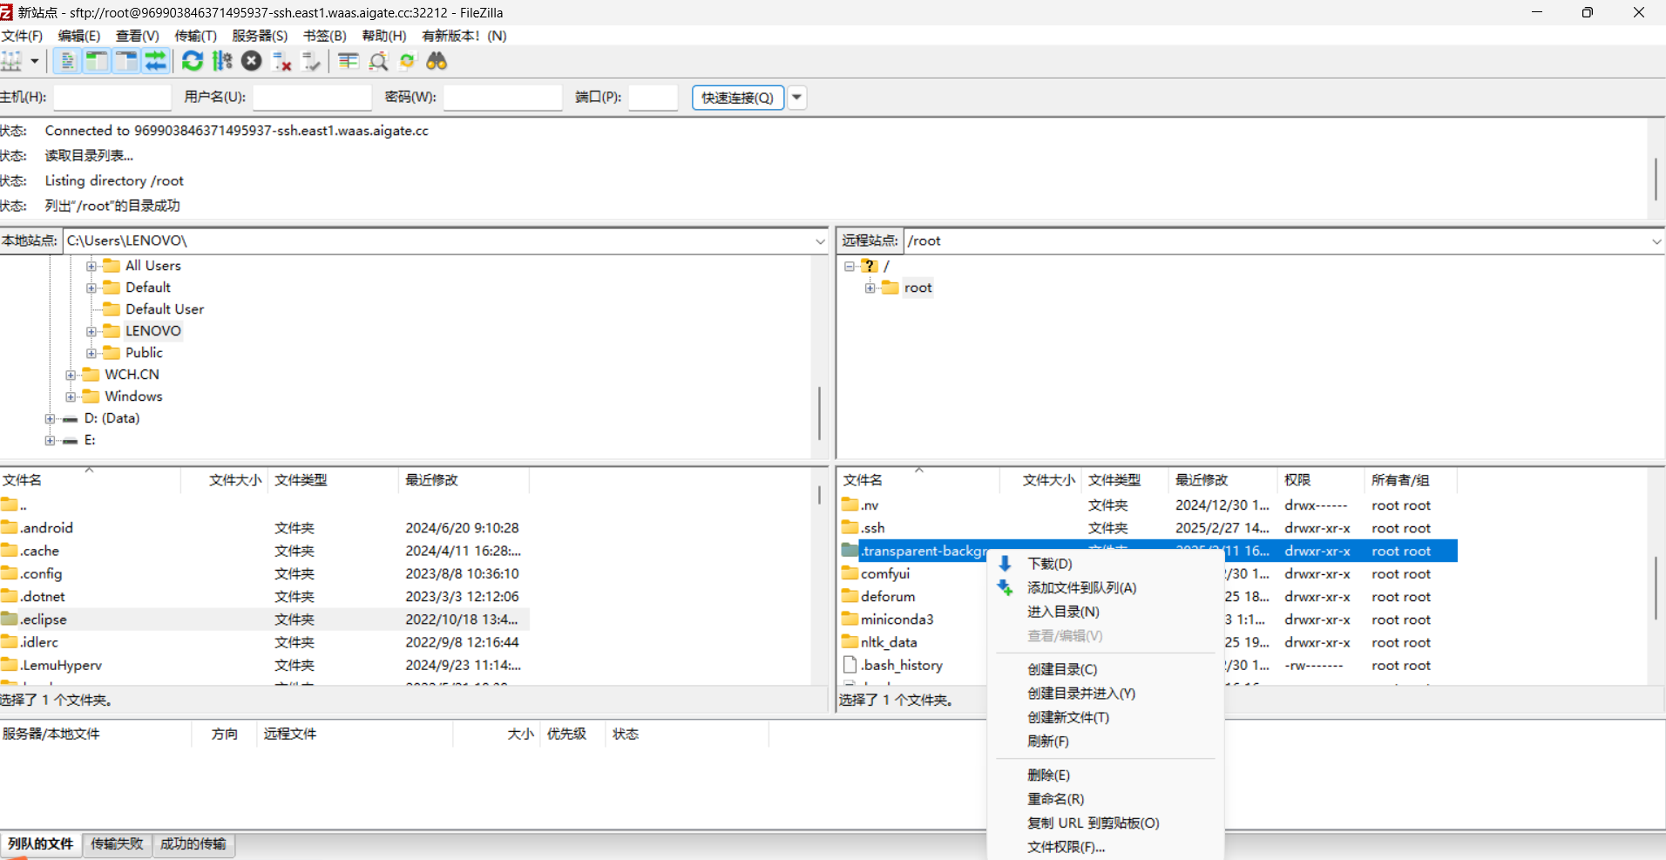Click the 快速连接(Q) button

[x=736, y=97]
